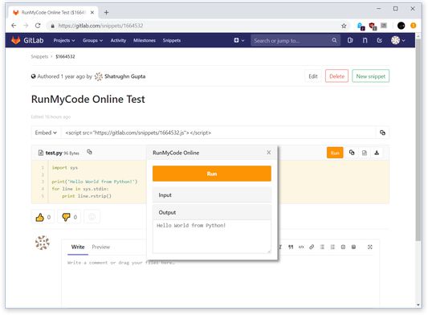This screenshot has height=315, width=428.
Task: Click the browser back arrow
Action: pyautogui.click(x=14, y=26)
